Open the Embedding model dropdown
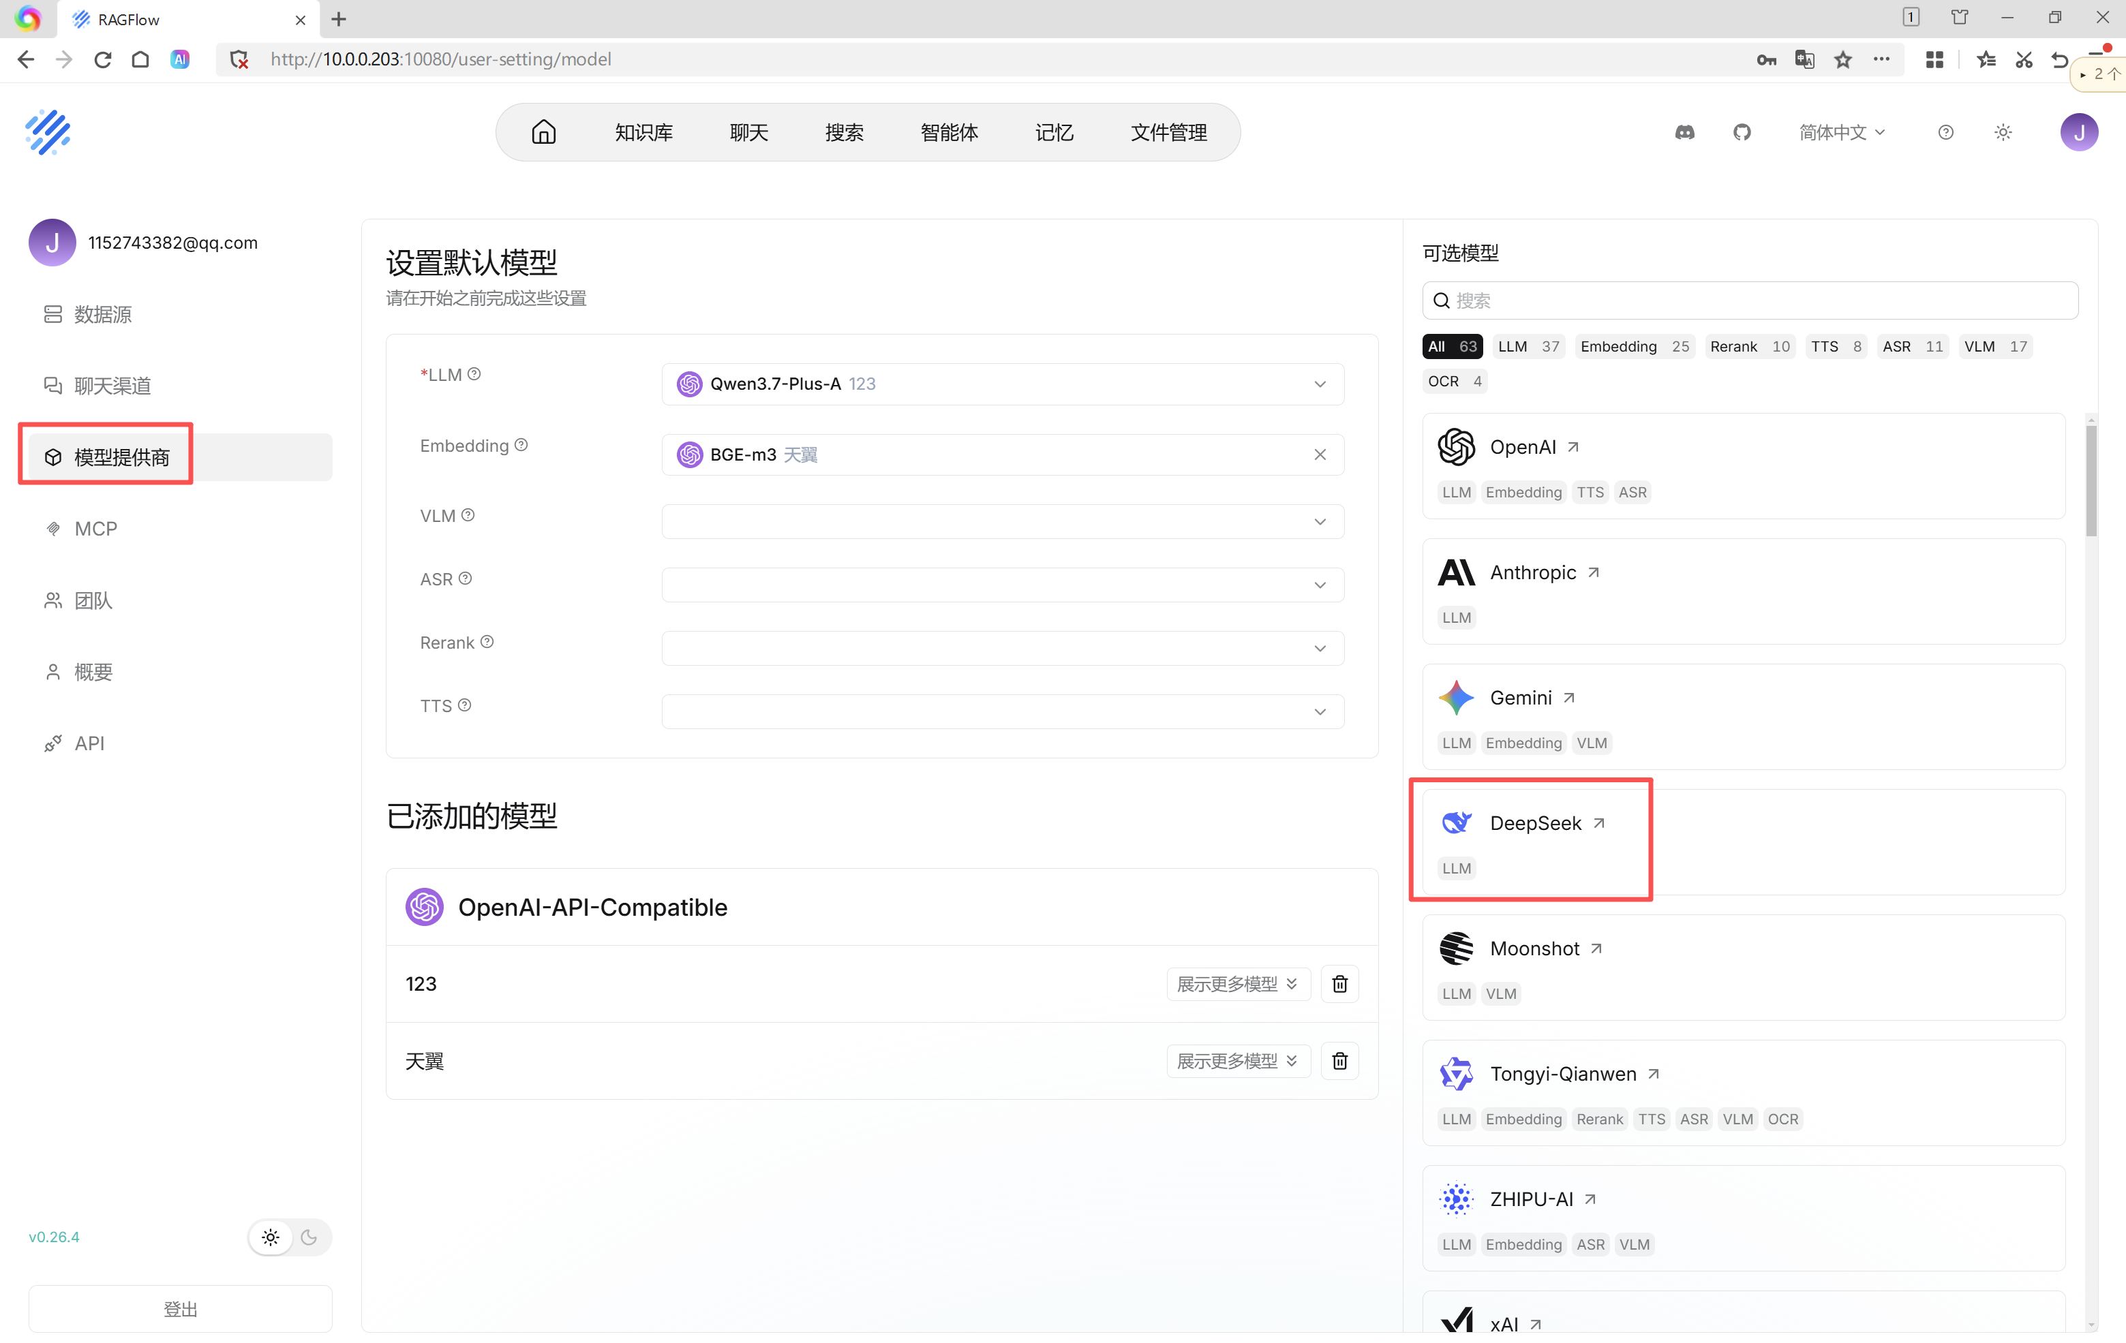Screen dimensions: 2126x1343 pos(1003,454)
